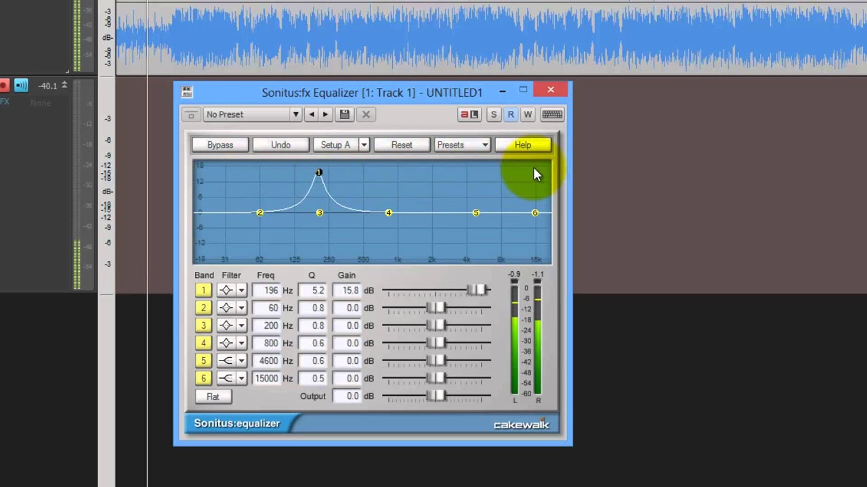Toggle the keyboard input icon in plugin header
Viewport: 867px width, 487px height.
coord(552,114)
